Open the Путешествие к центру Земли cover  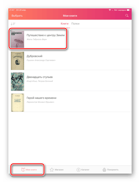click(x=17, y=39)
